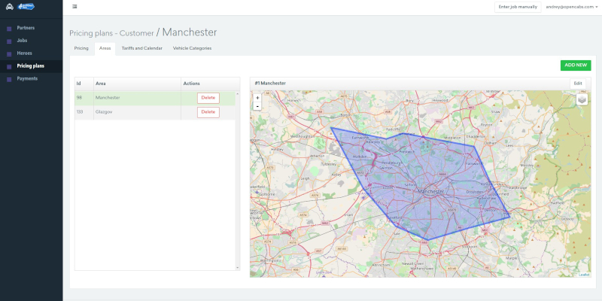602x301 pixels.
Task: Switch to Tariffs and Calendar tab
Action: point(141,48)
